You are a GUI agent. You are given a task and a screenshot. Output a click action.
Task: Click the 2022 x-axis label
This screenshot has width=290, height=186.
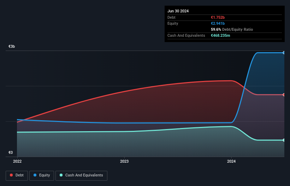[x=17, y=161]
